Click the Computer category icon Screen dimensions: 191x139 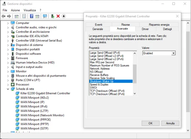click(13, 23)
